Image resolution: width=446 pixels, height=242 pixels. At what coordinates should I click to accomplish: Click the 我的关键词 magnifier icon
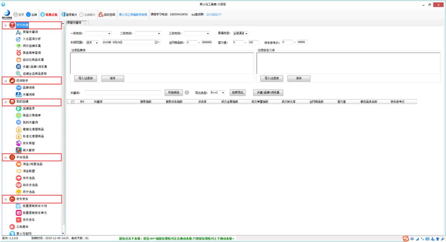pos(19,122)
